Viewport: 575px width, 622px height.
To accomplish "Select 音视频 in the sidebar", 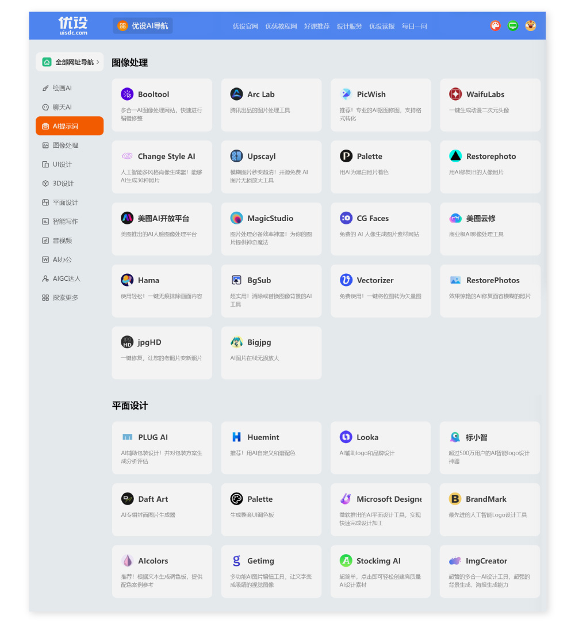I will (x=70, y=240).
